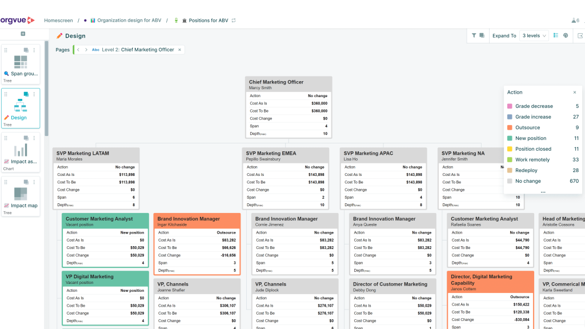This screenshot has height=329, width=585.
Task: Expand the Action legend ellipsis
Action: [x=543, y=191]
